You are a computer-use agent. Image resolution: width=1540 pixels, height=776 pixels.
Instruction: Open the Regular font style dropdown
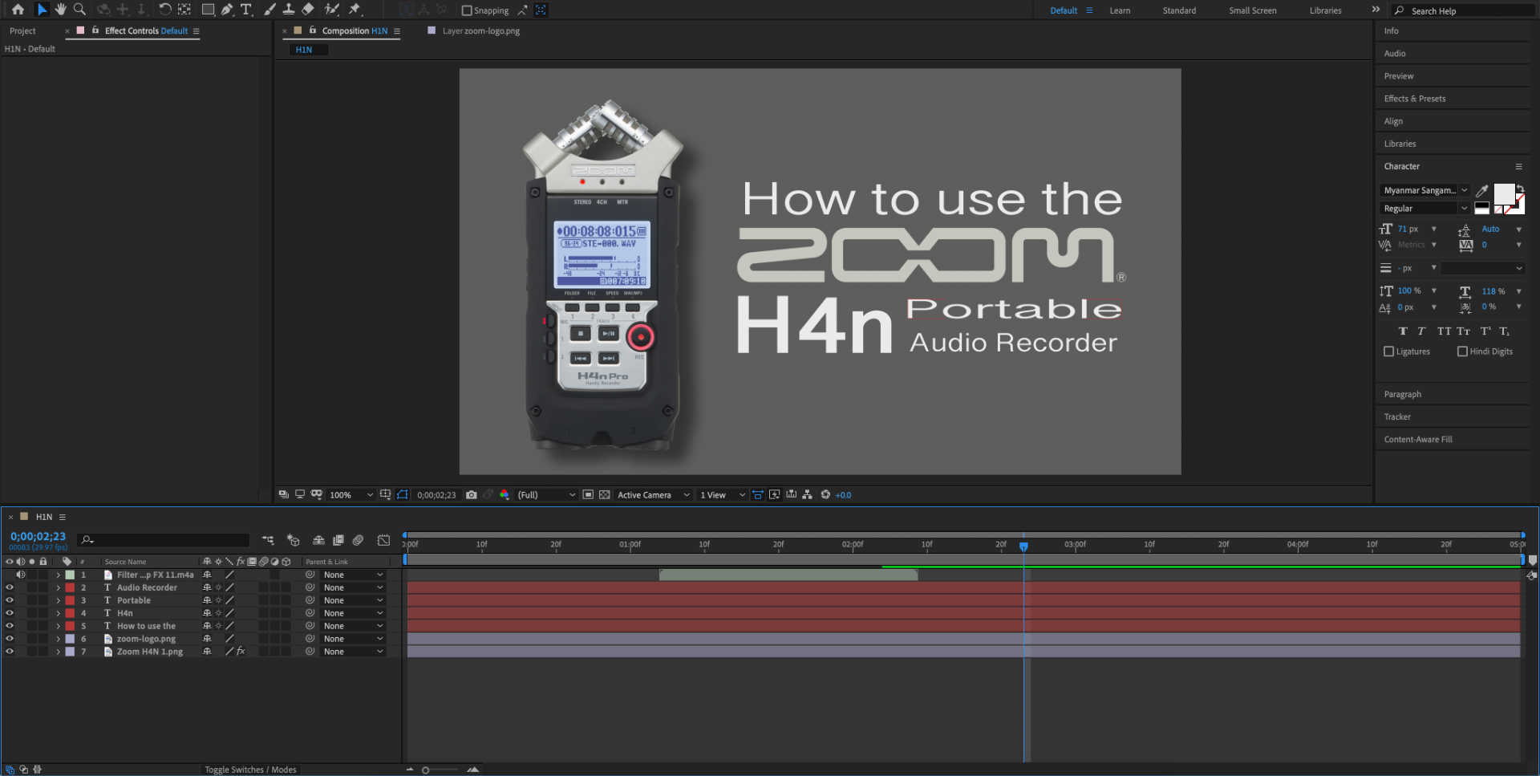(x=1424, y=209)
